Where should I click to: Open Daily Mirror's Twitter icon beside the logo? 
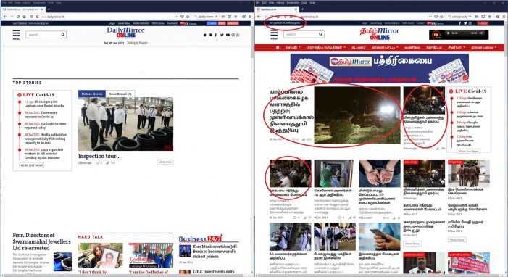coord(222,35)
